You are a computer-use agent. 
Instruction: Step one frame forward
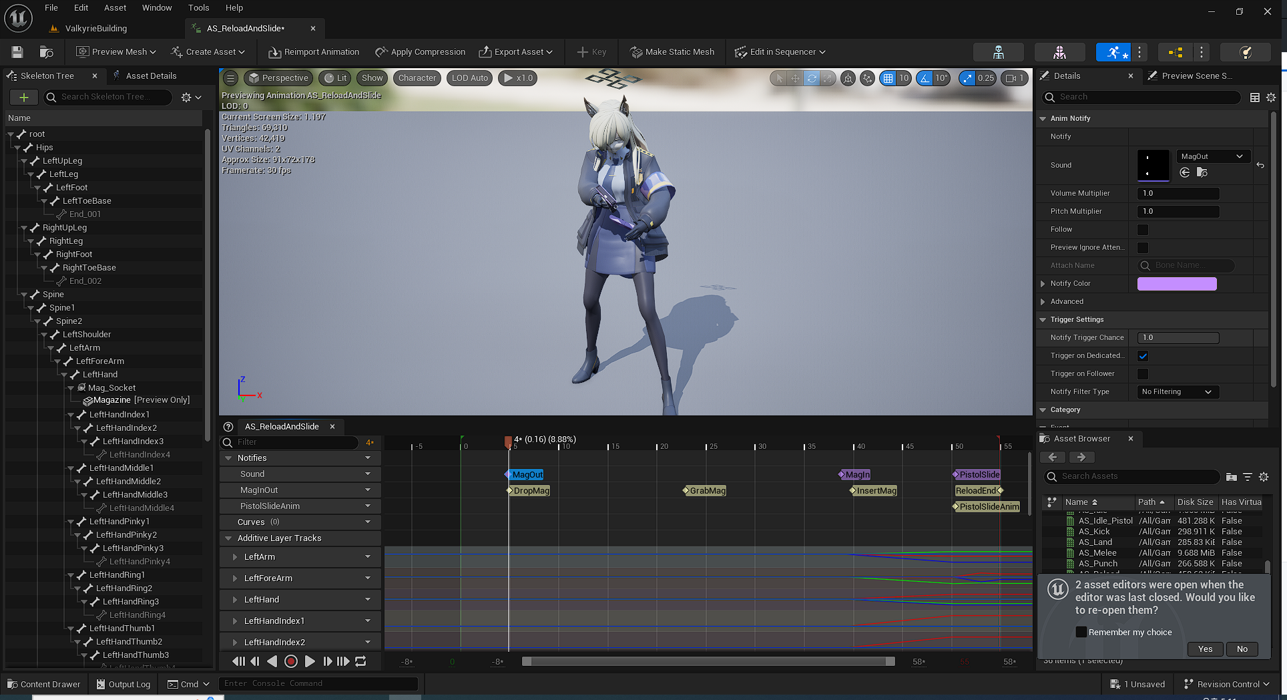pyautogui.click(x=327, y=661)
